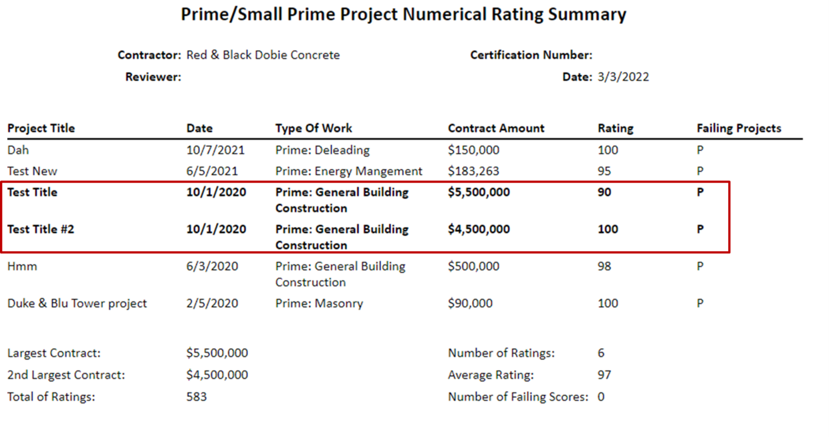Click the bold Test Title #2 entry
Viewport: 829px width, 437px height.
(x=41, y=229)
